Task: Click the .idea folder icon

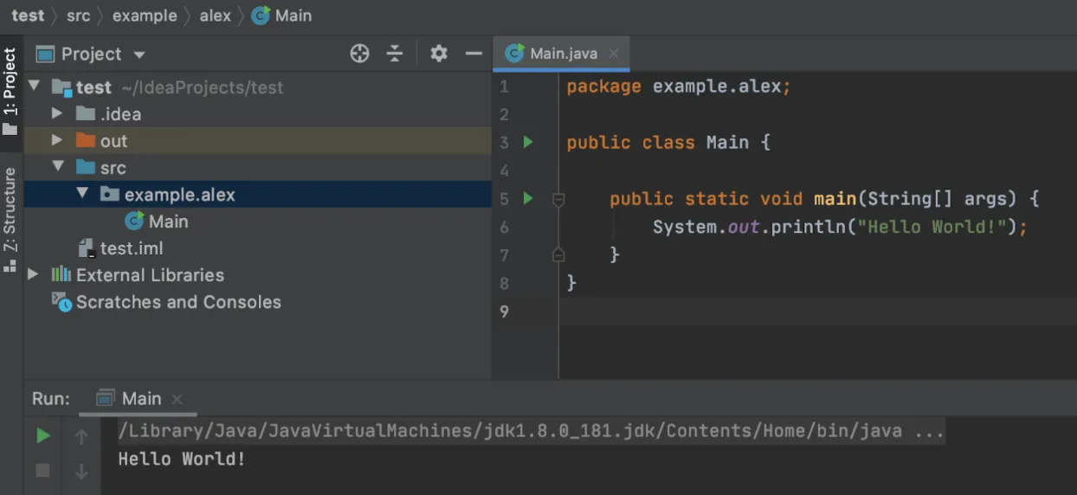Action: point(85,113)
